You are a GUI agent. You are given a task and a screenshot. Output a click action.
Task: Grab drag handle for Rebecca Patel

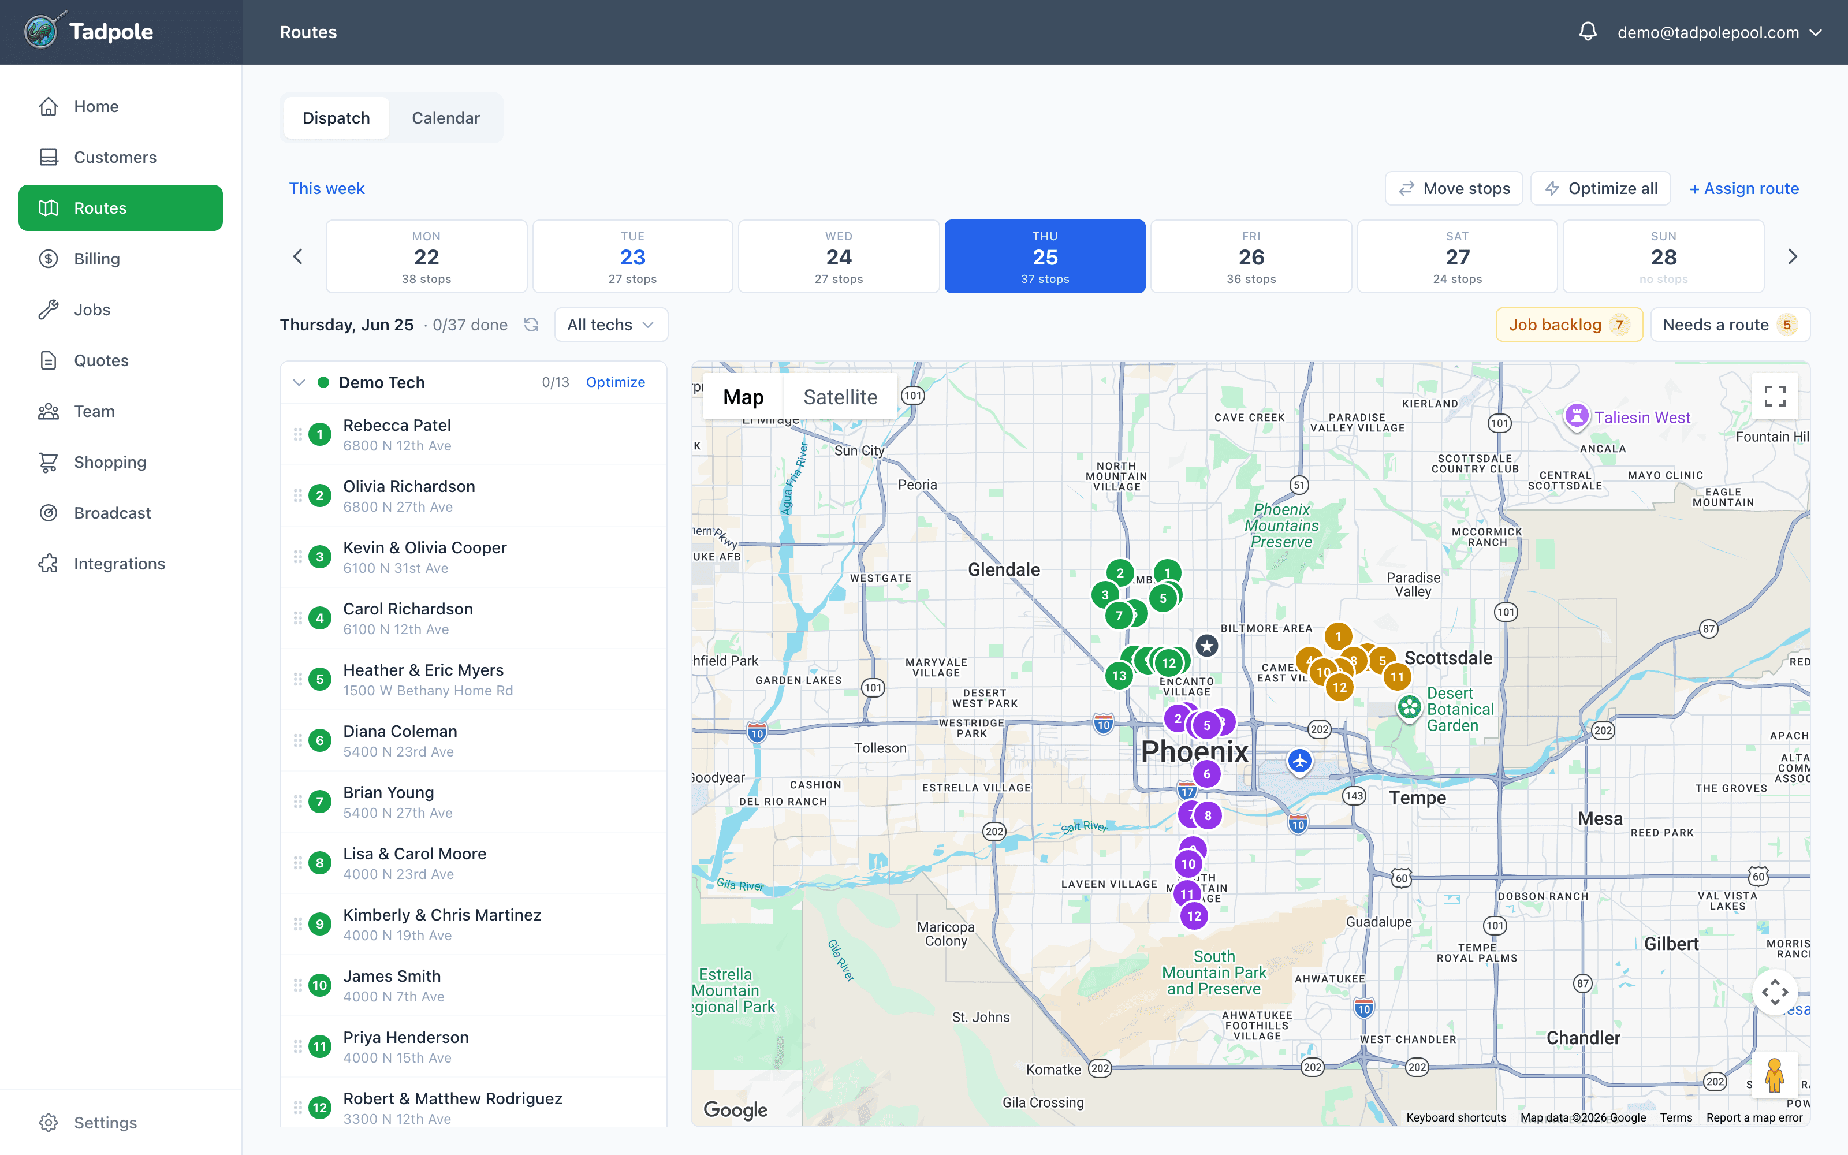coord(298,434)
